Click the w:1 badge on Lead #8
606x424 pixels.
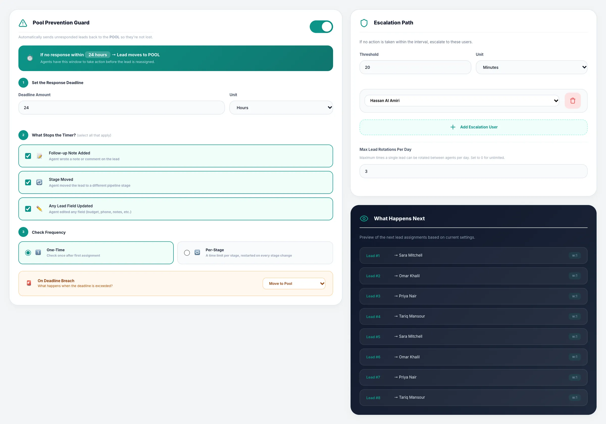[x=575, y=398]
